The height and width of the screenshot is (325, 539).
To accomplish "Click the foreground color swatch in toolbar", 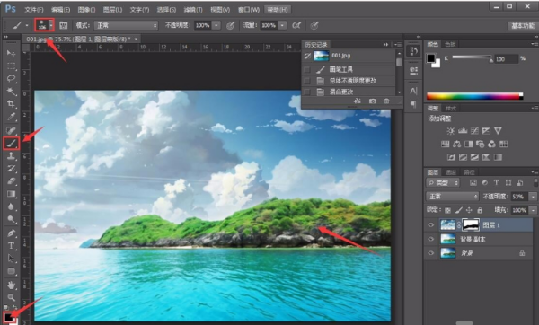I will pos(8,317).
